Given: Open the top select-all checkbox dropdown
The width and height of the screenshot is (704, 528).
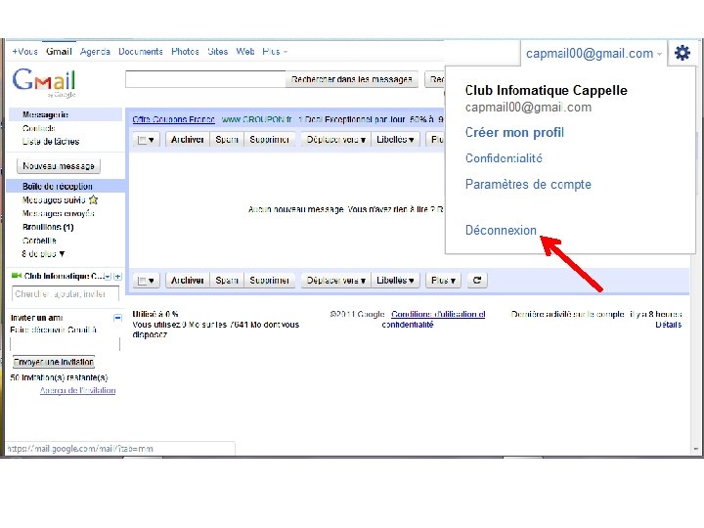Looking at the screenshot, I should (146, 140).
